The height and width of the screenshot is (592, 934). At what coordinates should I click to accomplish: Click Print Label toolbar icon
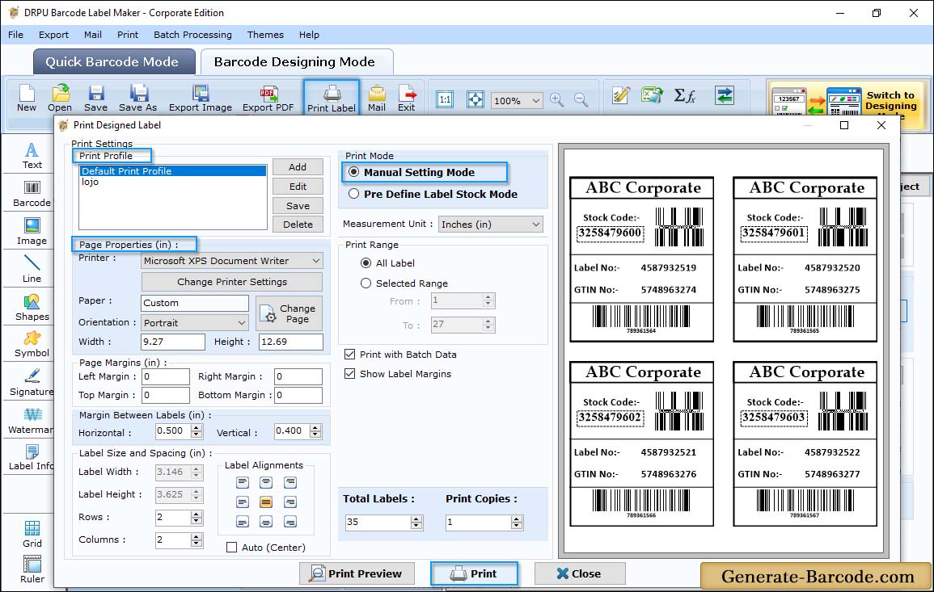point(332,99)
